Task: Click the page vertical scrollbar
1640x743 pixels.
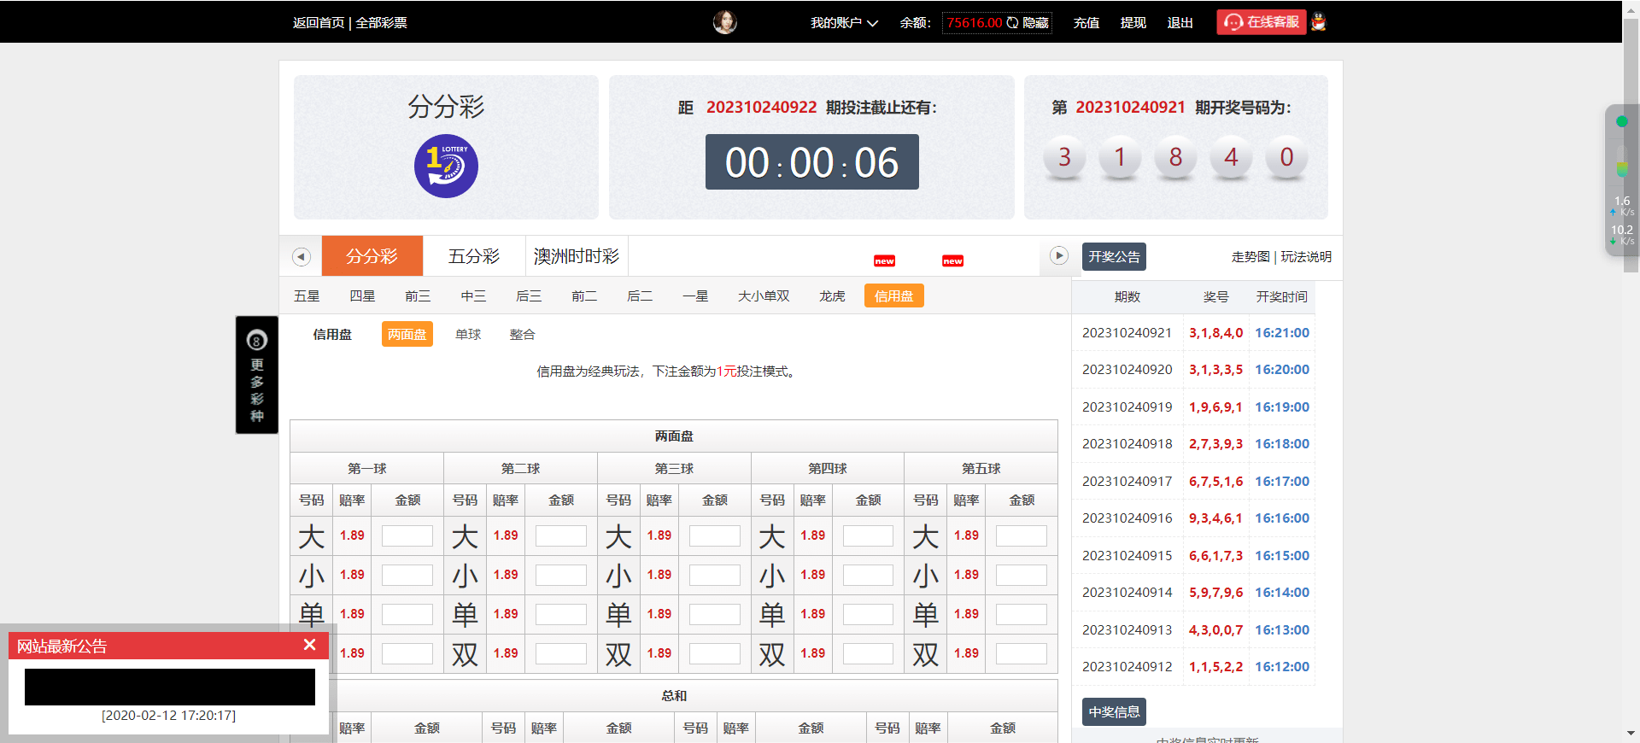Action: click(x=1631, y=342)
